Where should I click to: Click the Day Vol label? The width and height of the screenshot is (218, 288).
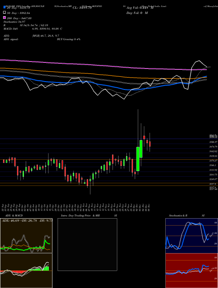pos(137,13)
